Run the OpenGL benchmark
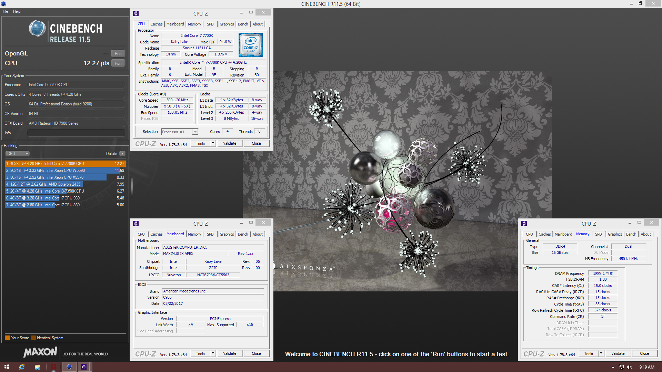Screen dimensions: 662x372 pyautogui.click(x=118, y=54)
